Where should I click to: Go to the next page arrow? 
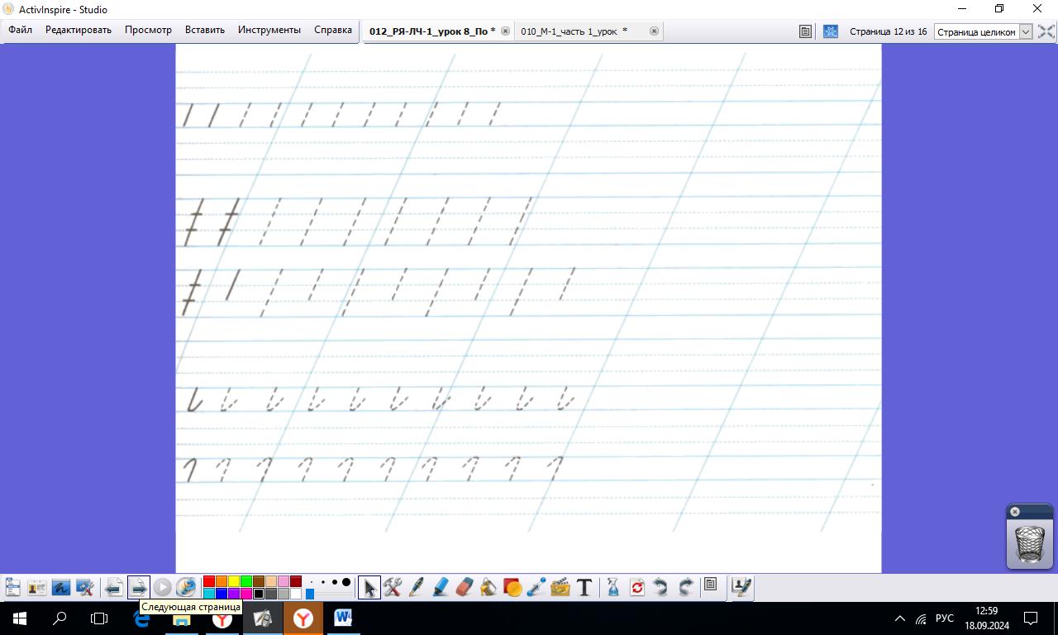pos(138,587)
